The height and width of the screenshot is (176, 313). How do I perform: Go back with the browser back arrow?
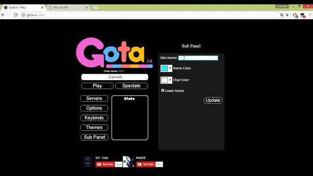point(3,15)
